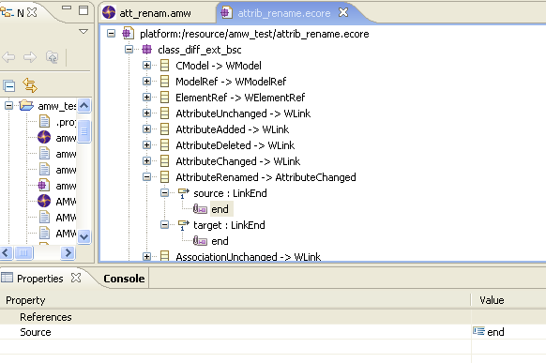The height and width of the screenshot is (363, 546).
Task: Select AttributeRenamed -> AttributeChanged row text
Action: 265,177
